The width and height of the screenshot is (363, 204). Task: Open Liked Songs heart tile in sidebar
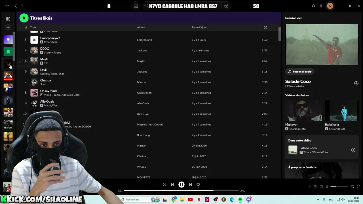(x=8, y=40)
